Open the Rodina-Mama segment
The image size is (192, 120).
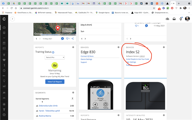45,116
